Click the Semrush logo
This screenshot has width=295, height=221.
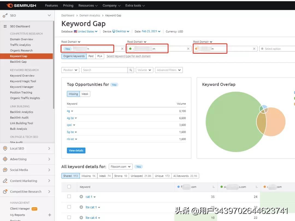(x=21, y=5)
